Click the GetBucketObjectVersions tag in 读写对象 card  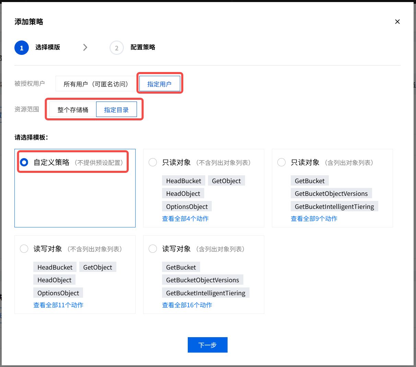click(x=203, y=280)
